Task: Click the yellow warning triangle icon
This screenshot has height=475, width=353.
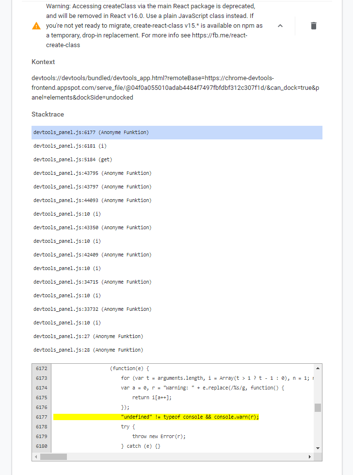Action: [x=36, y=26]
